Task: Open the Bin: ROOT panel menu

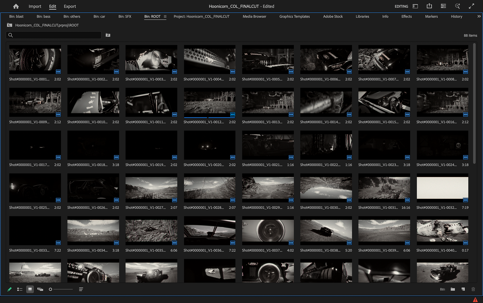Action: tap(165, 17)
